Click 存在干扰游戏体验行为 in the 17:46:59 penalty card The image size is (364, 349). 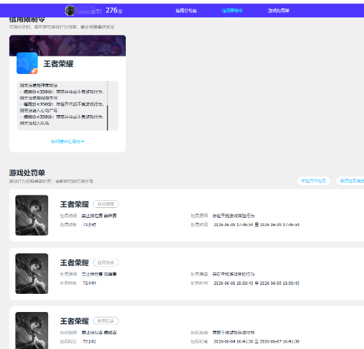pos(233,216)
